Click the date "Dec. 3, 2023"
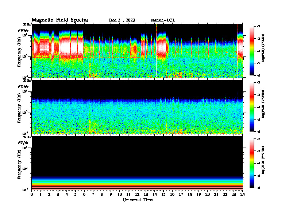 coord(122,20)
